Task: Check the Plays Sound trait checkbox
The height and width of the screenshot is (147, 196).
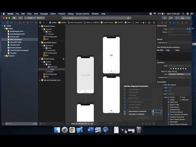Action: click(x=169, y=107)
